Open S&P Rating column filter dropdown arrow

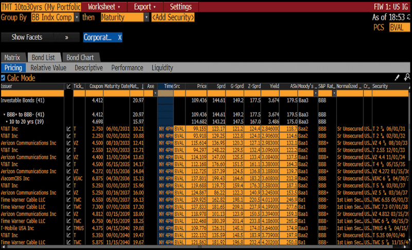pyautogui.click(x=334, y=93)
